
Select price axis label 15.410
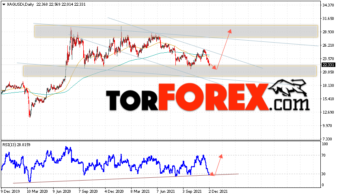[x=328, y=99]
